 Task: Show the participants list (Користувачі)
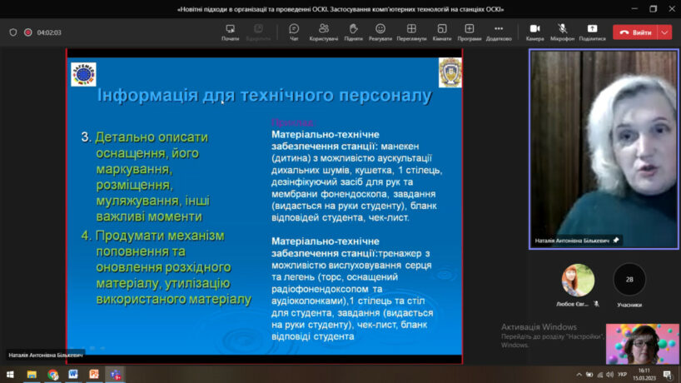[323, 32]
